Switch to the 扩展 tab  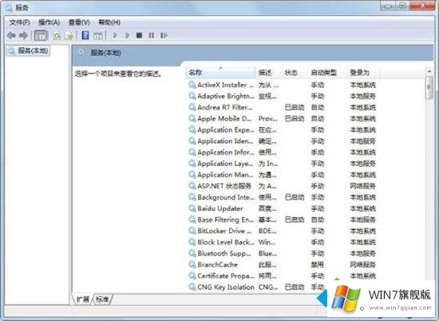click(x=83, y=299)
